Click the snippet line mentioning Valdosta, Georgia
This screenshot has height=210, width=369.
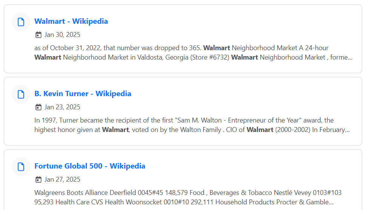coord(193,57)
